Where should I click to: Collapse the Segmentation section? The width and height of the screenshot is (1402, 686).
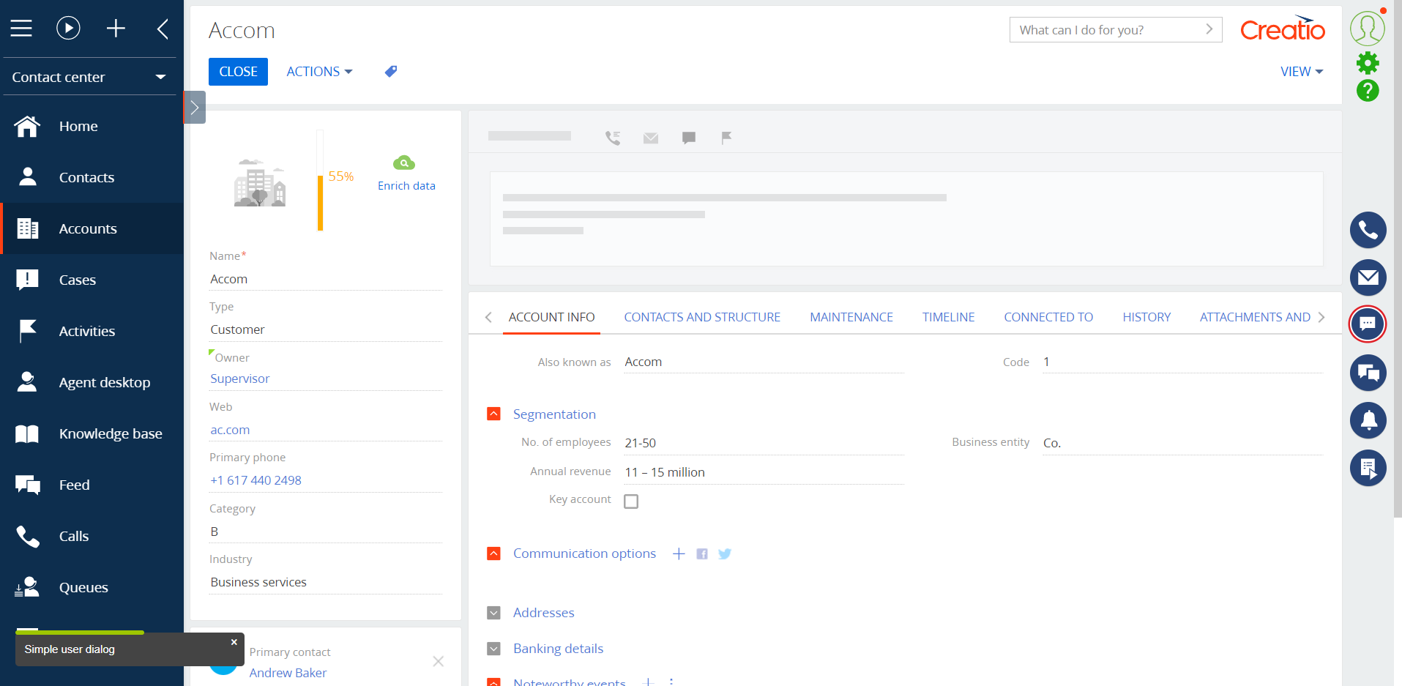click(493, 413)
